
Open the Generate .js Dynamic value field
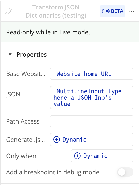92,140
